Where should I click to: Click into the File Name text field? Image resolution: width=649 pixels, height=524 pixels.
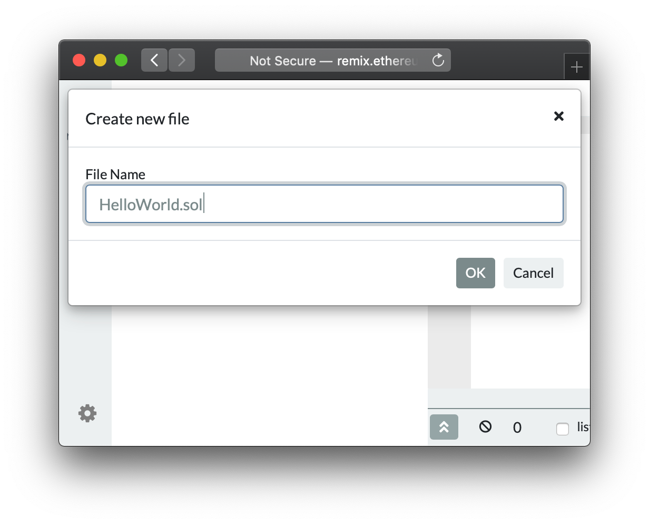(324, 204)
